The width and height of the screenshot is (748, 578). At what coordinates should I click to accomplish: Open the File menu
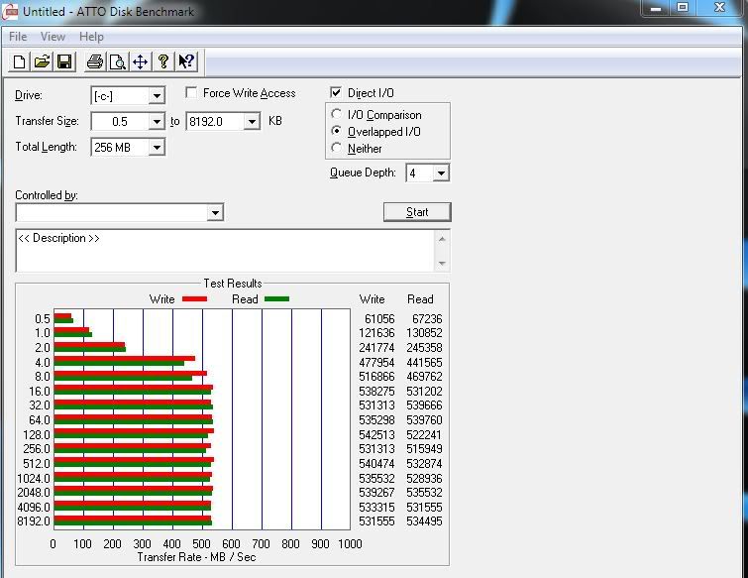click(x=18, y=37)
